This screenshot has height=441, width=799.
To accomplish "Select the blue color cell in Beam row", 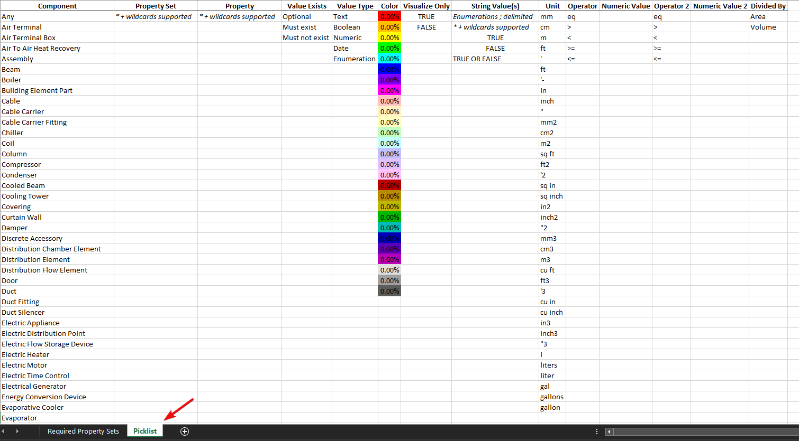I will coord(389,69).
